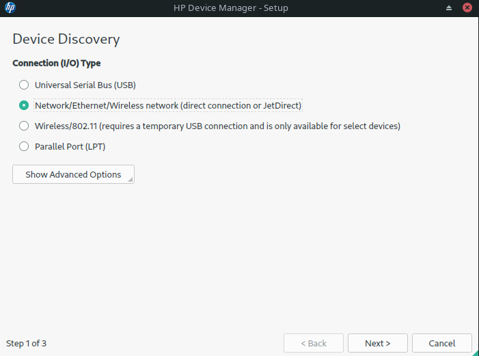Select the Wireless/802.11 radio circle

pos(24,126)
